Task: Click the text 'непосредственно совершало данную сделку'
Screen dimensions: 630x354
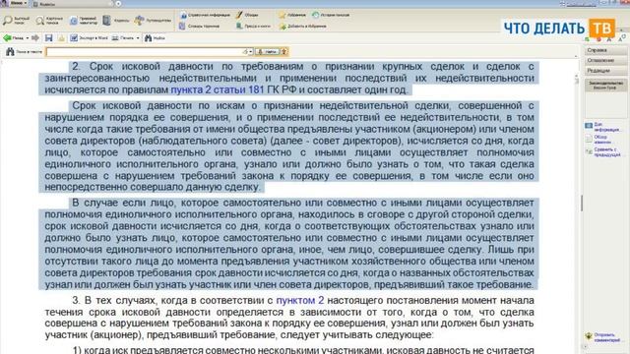Action: click(153, 187)
